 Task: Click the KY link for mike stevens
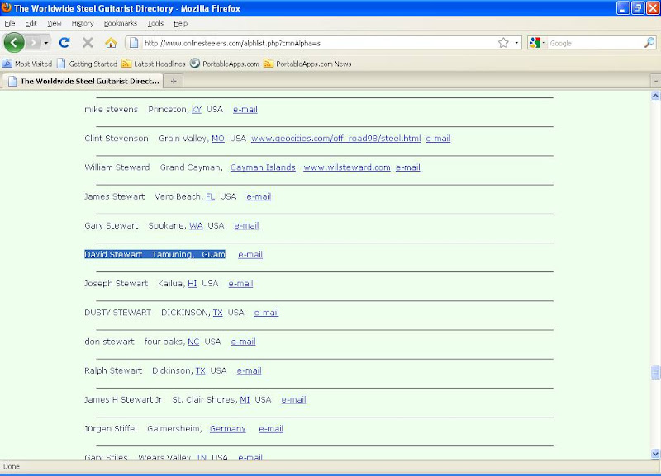197,110
